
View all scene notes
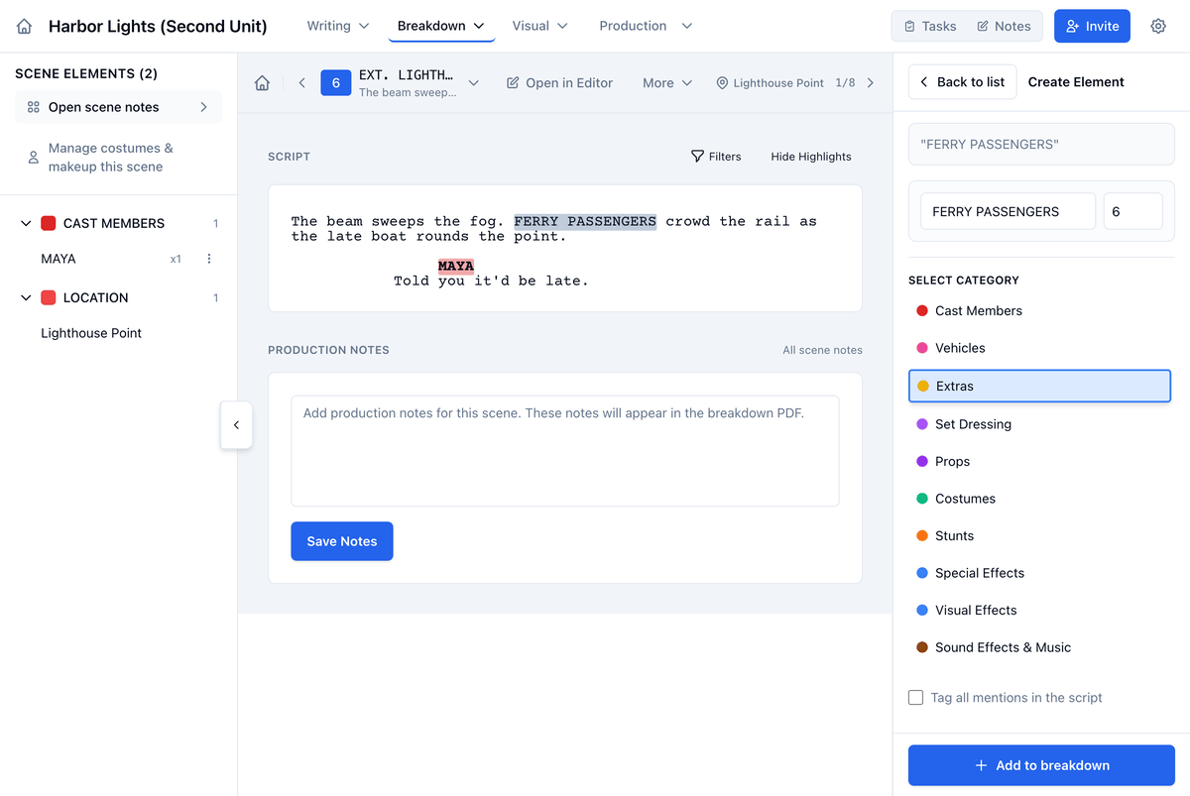point(822,350)
